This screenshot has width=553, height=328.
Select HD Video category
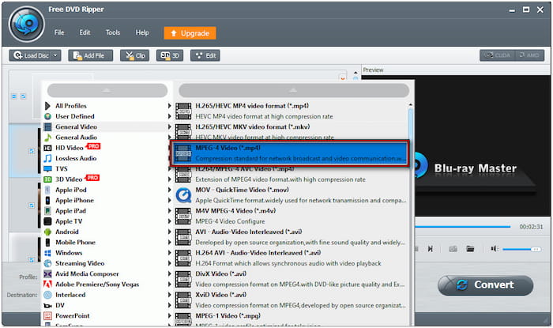[107, 148]
